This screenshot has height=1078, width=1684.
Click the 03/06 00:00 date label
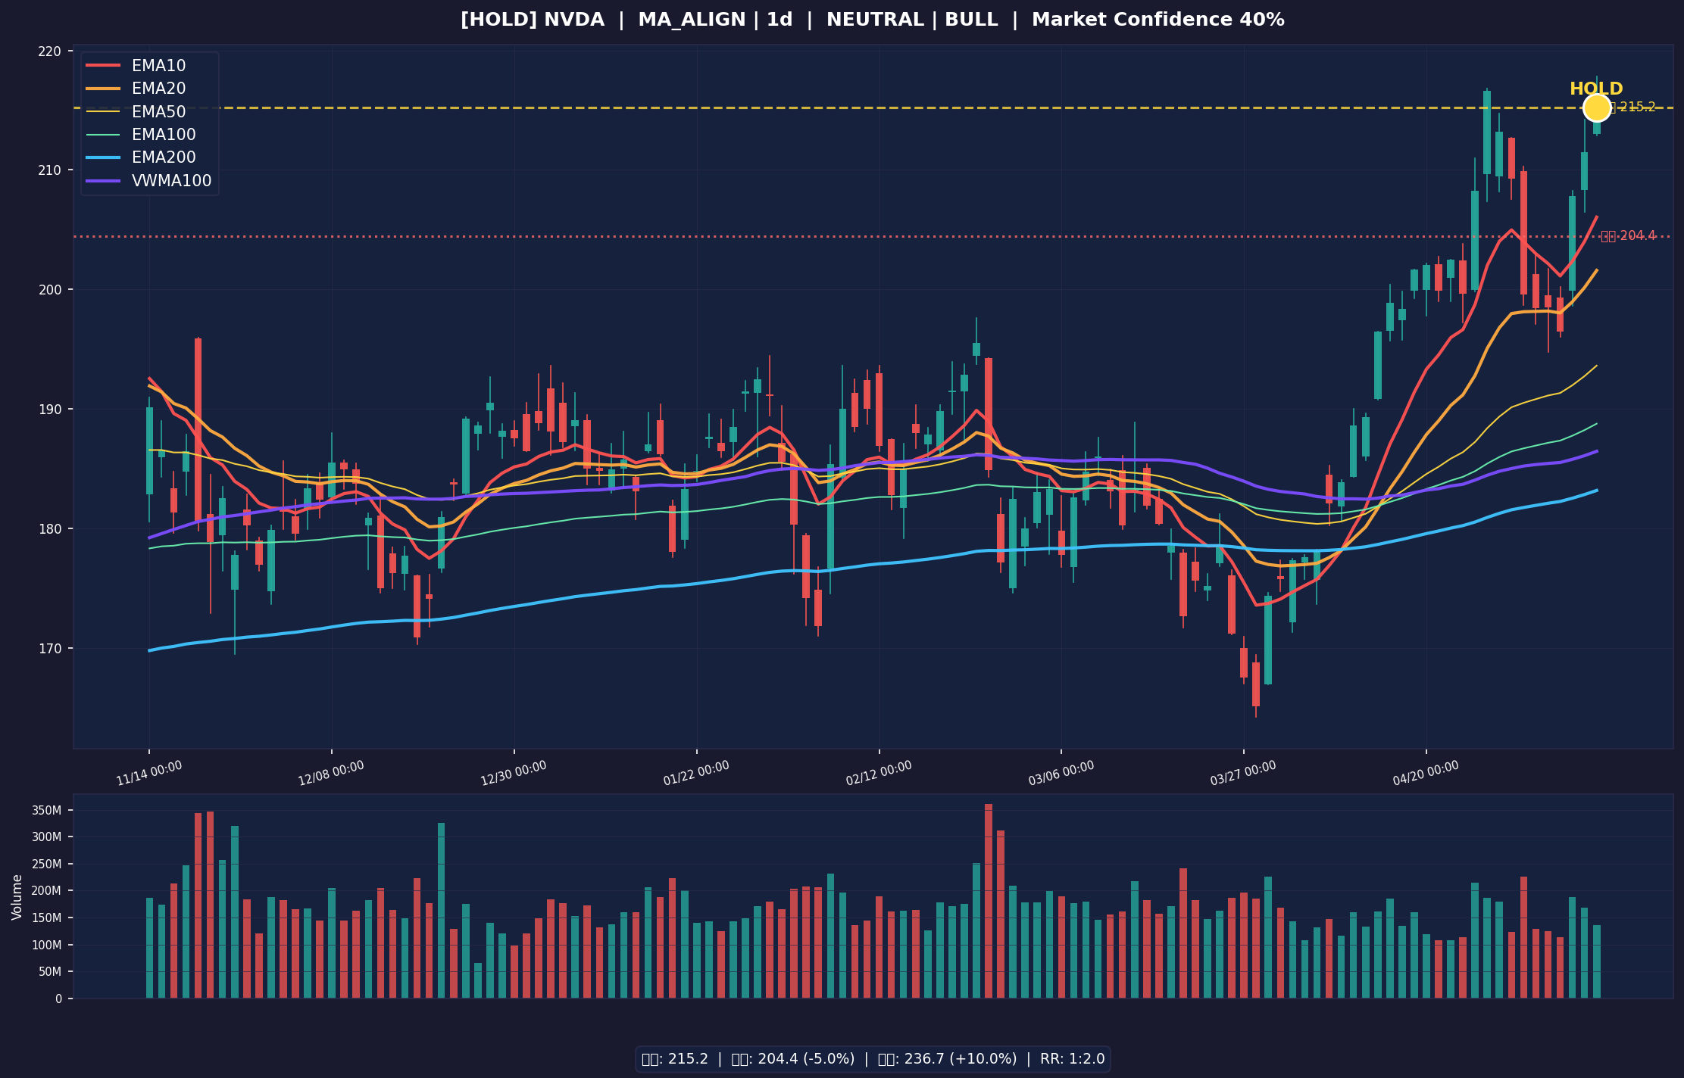click(1061, 773)
